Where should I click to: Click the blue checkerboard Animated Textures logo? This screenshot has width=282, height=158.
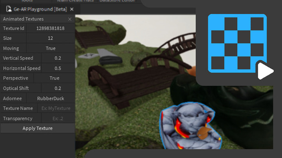point(237,43)
